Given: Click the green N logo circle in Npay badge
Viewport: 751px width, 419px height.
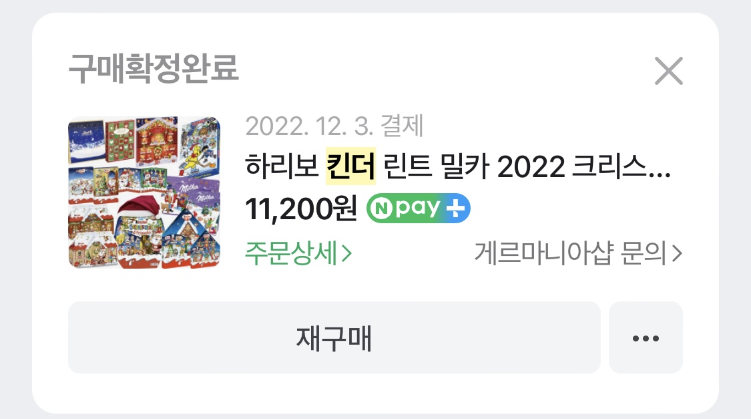Looking at the screenshot, I should (383, 208).
